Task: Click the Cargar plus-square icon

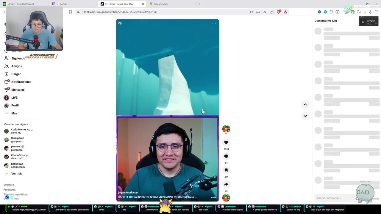Action: tap(7, 74)
